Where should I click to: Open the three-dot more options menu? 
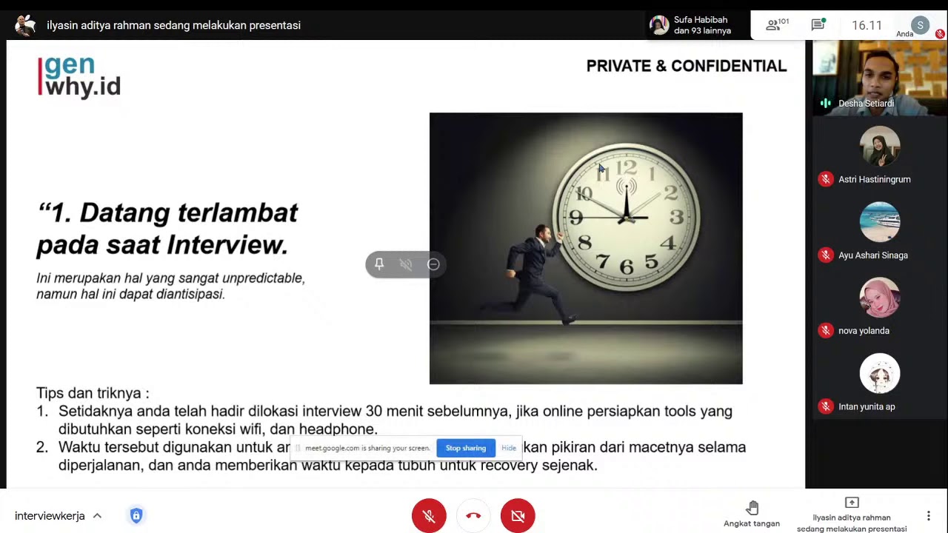pos(928,516)
